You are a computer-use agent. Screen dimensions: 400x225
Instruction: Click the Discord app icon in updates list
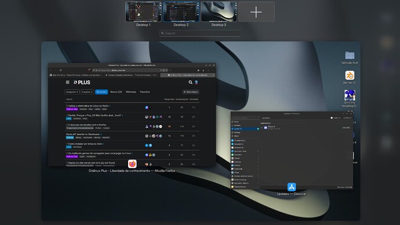tap(266, 128)
